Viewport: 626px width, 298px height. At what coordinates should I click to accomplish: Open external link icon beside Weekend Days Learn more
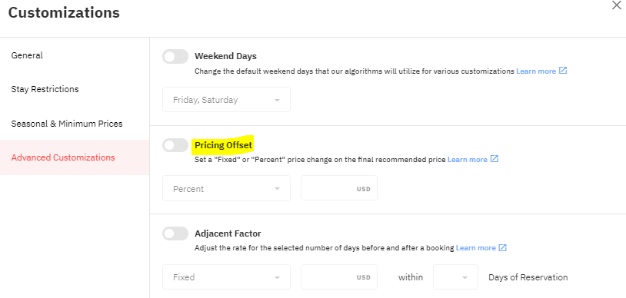coord(563,71)
